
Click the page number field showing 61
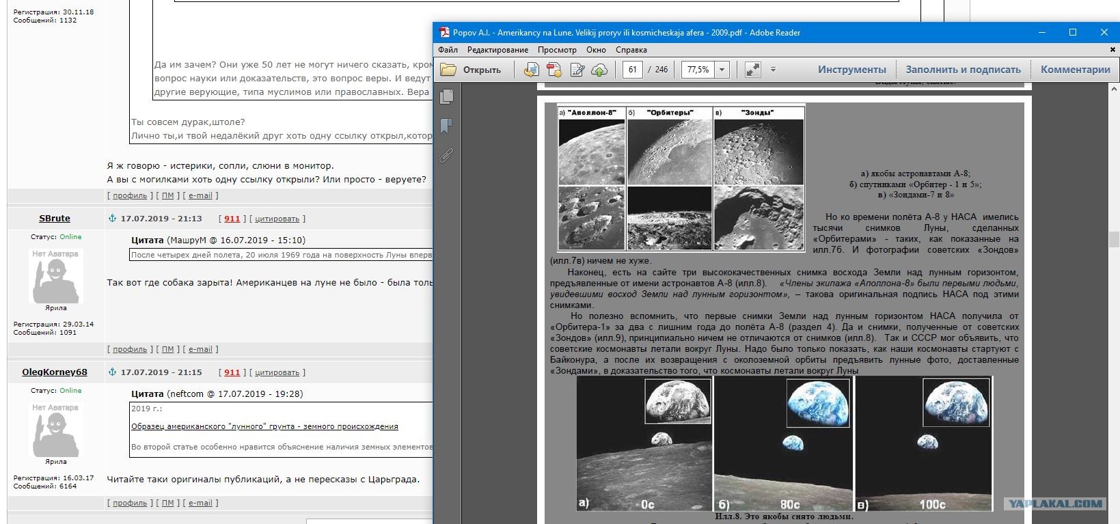coord(632,69)
